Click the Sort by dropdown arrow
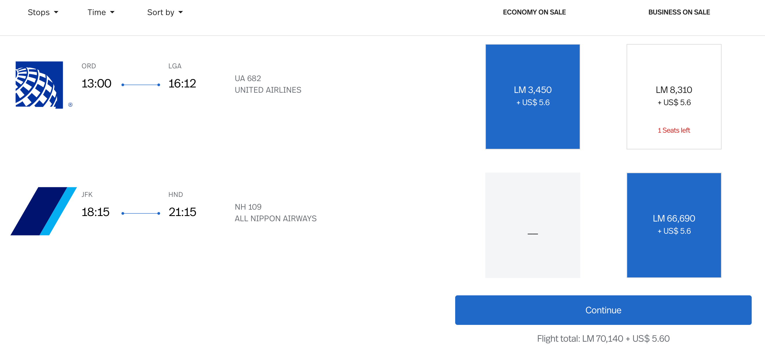This screenshot has height=355, width=765. pos(181,12)
